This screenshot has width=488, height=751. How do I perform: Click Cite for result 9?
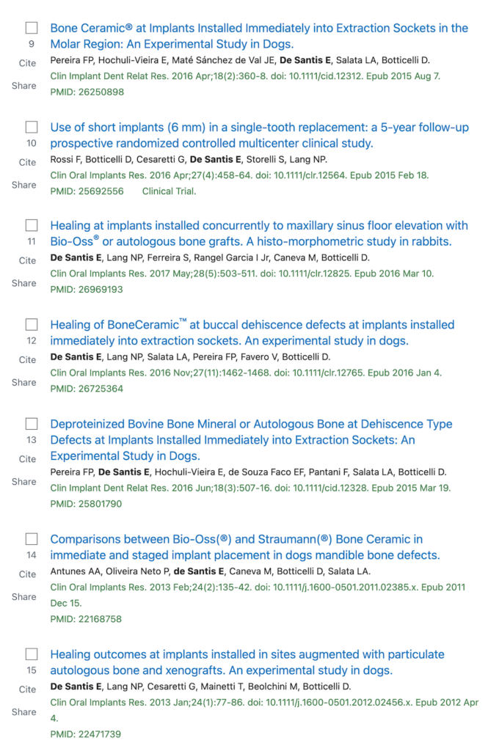(x=27, y=63)
